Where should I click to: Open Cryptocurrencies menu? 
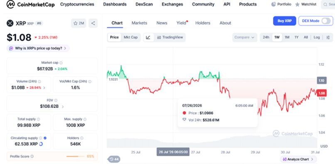point(77,4)
